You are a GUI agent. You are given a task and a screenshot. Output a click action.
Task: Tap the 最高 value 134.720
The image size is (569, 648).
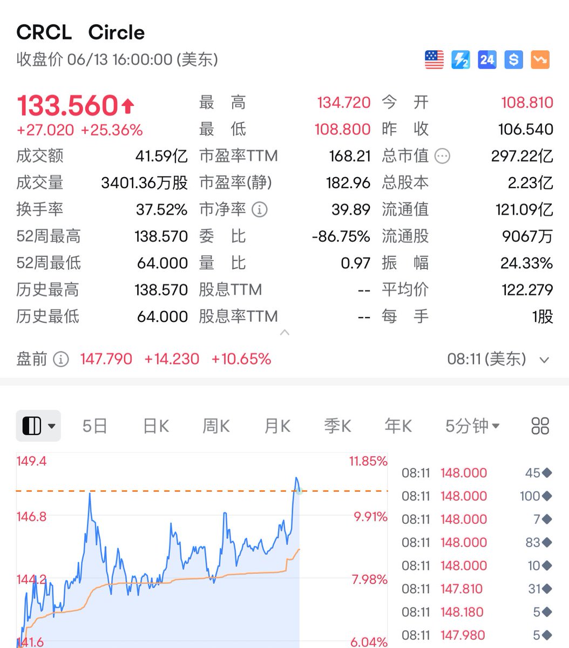pyautogui.click(x=344, y=103)
